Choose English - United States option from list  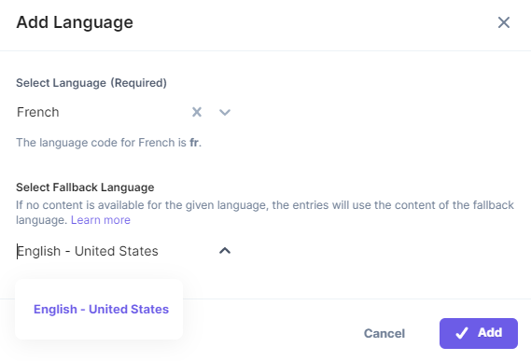click(101, 309)
